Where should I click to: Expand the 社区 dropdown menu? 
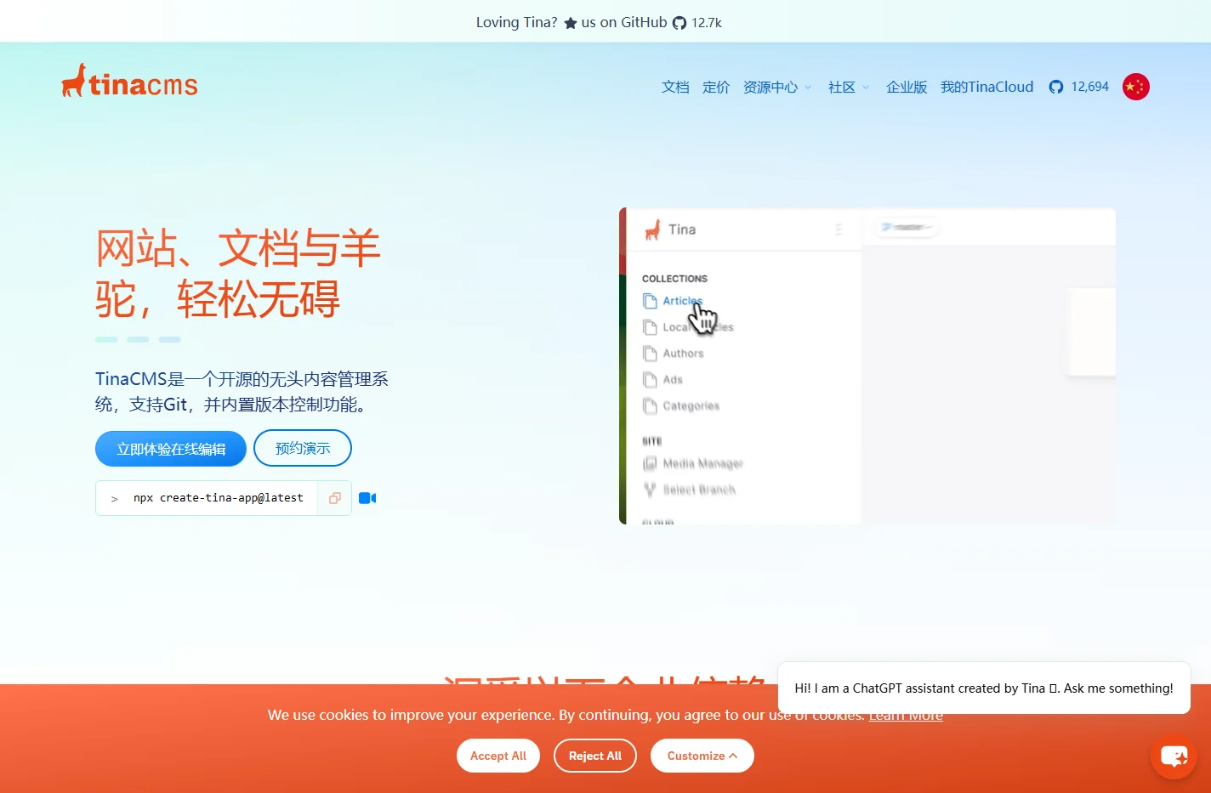point(849,87)
